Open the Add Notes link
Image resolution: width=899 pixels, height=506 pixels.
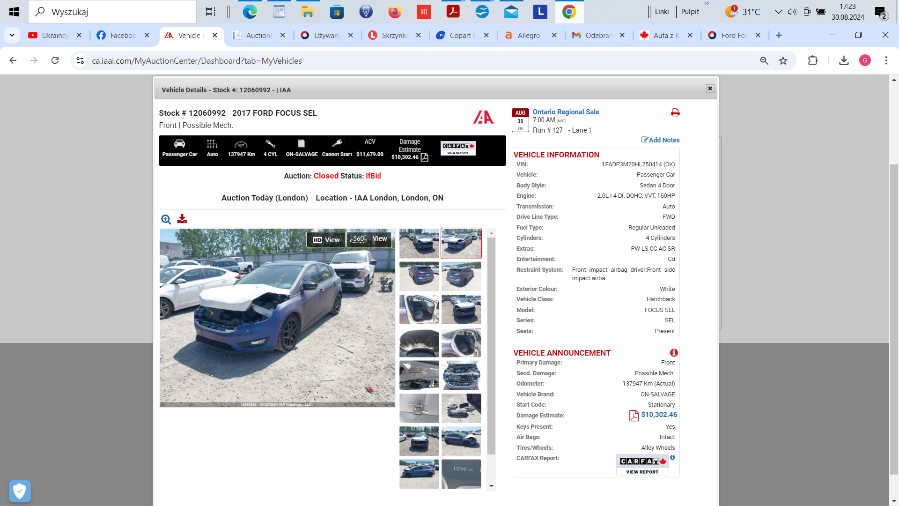coord(660,140)
